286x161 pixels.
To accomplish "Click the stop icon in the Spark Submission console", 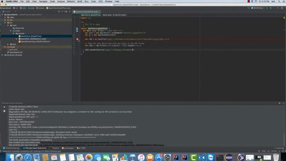I will (4, 107).
